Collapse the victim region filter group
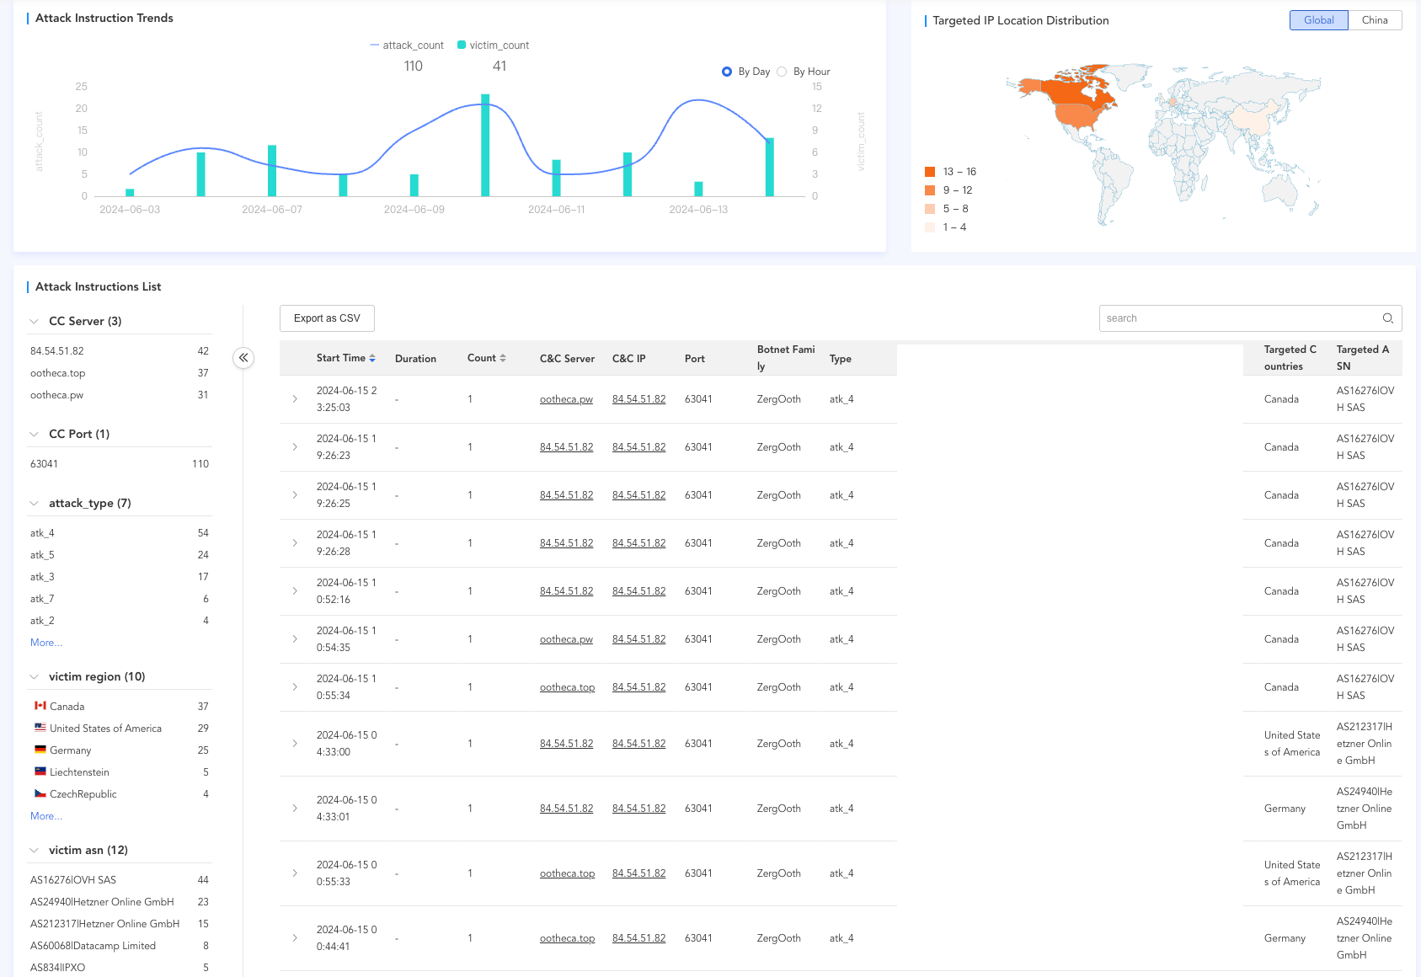 click(x=35, y=676)
